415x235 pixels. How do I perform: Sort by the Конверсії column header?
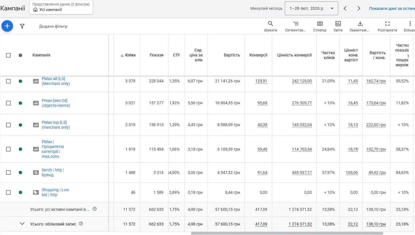[258, 55]
